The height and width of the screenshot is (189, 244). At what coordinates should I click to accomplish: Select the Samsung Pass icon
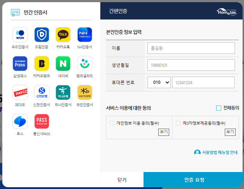pyautogui.click(x=20, y=64)
